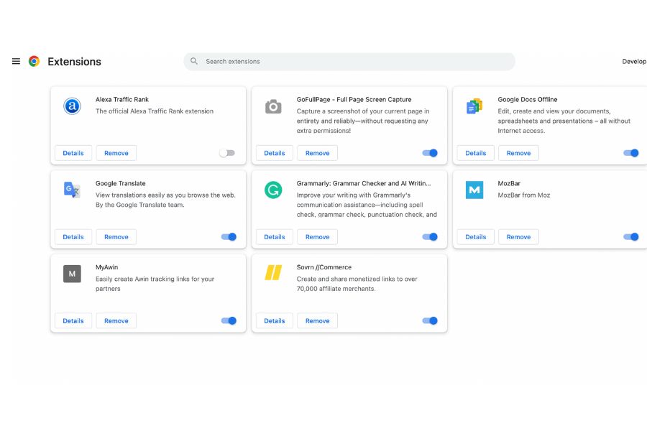Click the blue MozBar icon

(474, 190)
